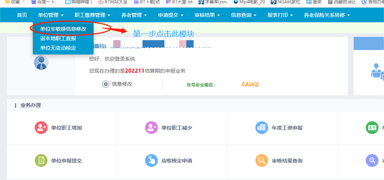Click the 信息修改 link
The height and width of the screenshot is (180, 384).
pos(122,84)
